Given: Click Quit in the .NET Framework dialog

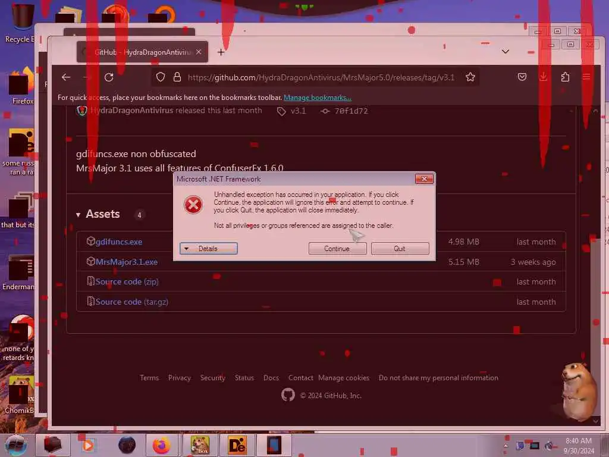Looking at the screenshot, I should point(400,249).
